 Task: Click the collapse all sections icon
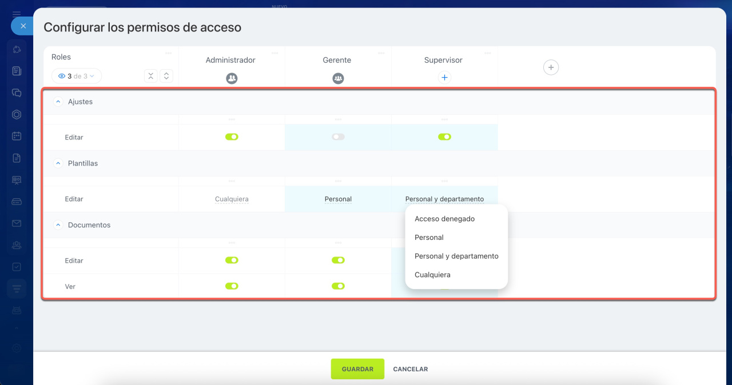(x=150, y=76)
